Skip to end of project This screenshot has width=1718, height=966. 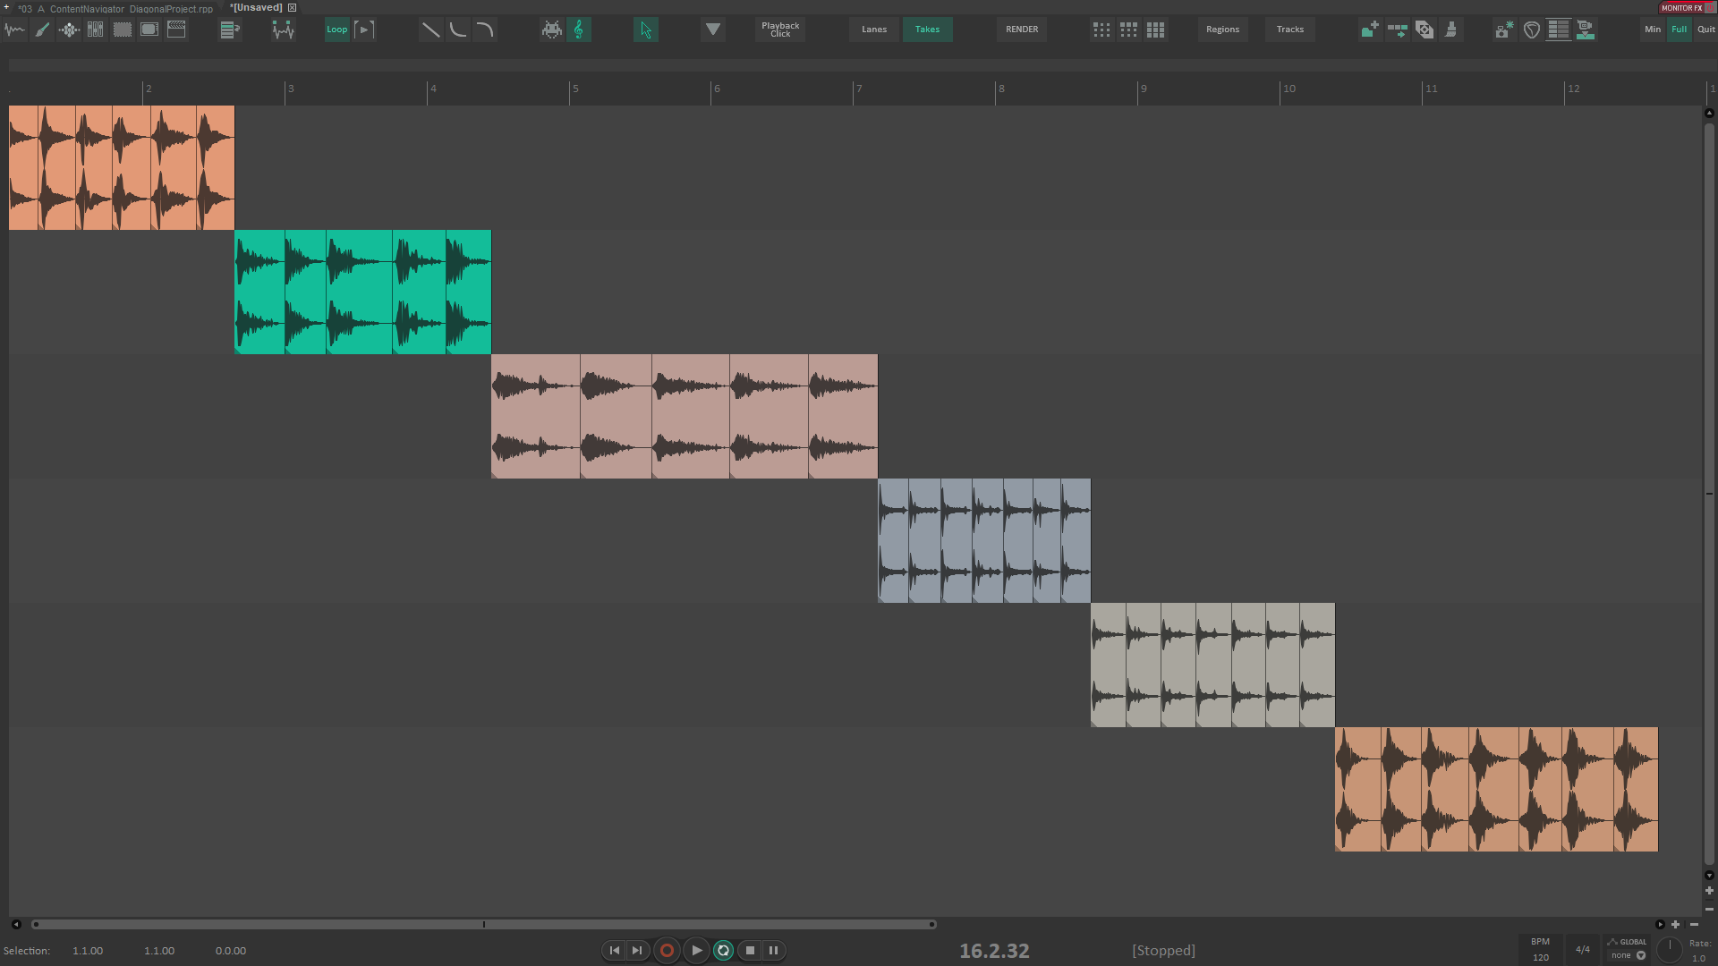click(x=637, y=950)
